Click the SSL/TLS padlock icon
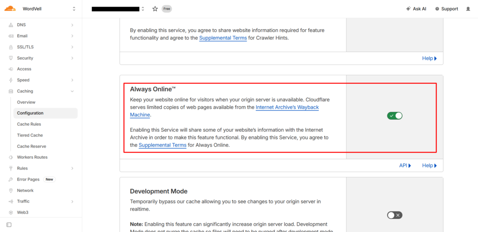 pyautogui.click(x=11, y=47)
